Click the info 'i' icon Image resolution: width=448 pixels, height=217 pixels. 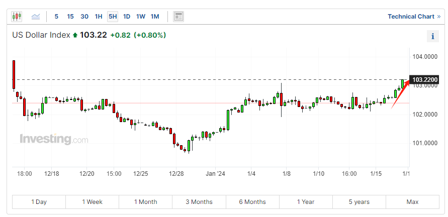click(x=433, y=36)
